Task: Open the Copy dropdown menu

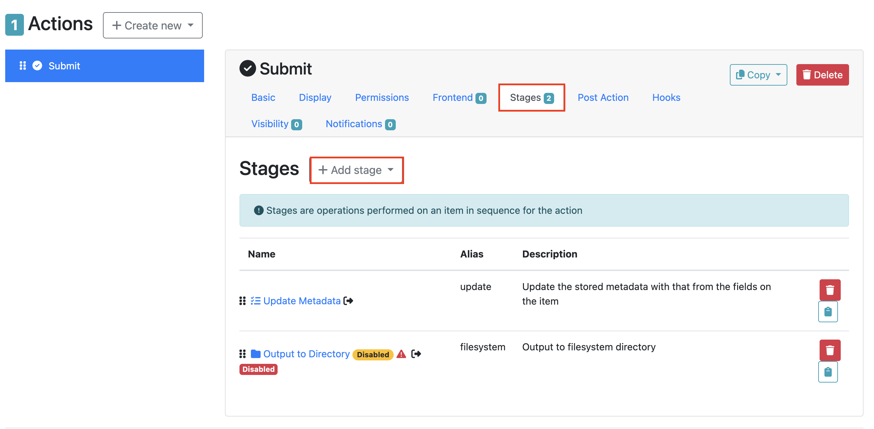Action: point(758,75)
